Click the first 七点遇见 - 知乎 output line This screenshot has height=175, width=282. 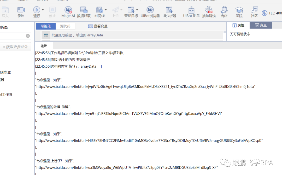49,80
